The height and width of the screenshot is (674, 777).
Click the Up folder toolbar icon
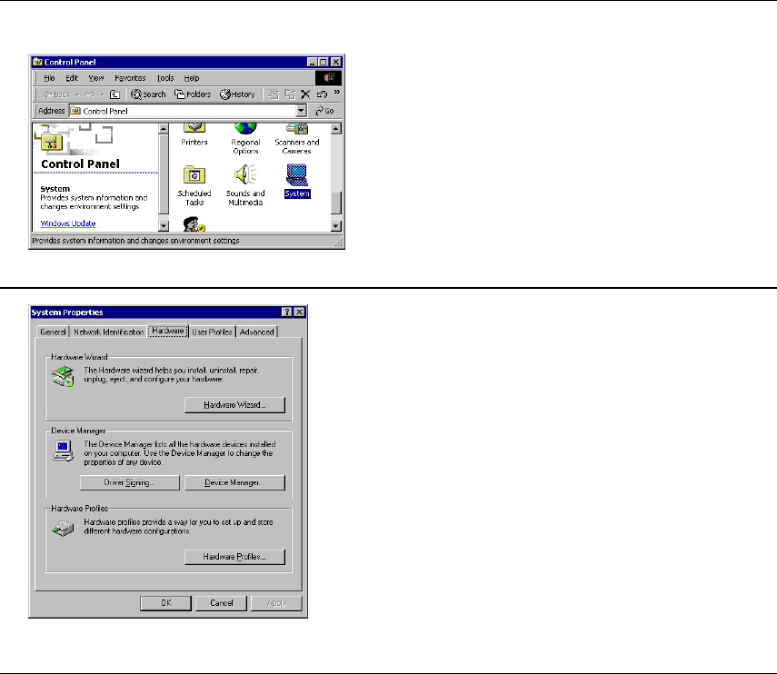pos(115,94)
